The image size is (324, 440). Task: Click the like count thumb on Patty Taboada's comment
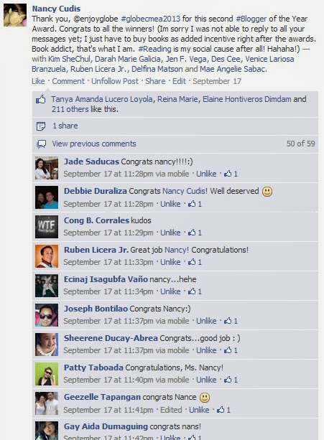(x=228, y=380)
